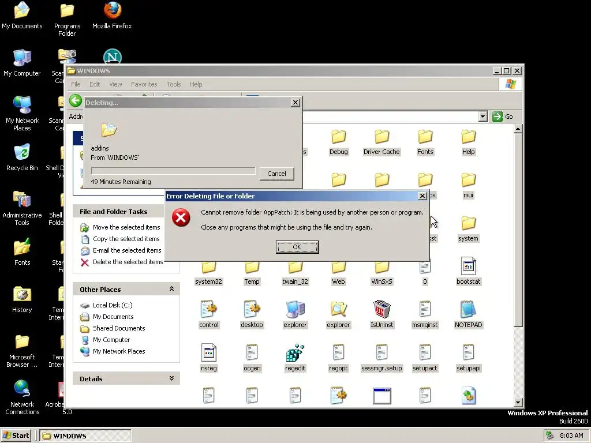Close the Error Deleting File dialog
This screenshot has width=591, height=443.
tap(422, 196)
